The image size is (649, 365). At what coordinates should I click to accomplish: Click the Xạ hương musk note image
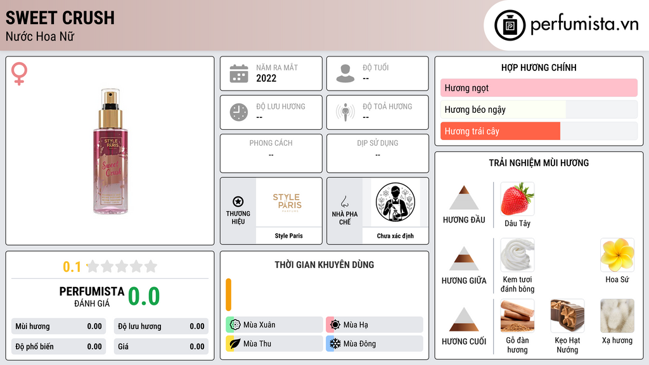617,316
